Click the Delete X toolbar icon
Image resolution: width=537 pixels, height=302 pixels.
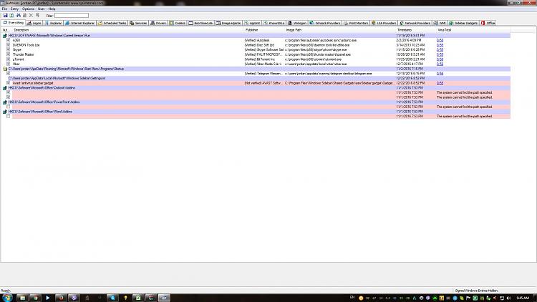[x=31, y=16]
